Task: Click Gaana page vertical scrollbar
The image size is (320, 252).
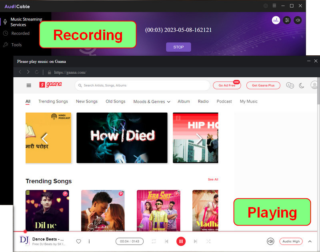Action: [318, 91]
